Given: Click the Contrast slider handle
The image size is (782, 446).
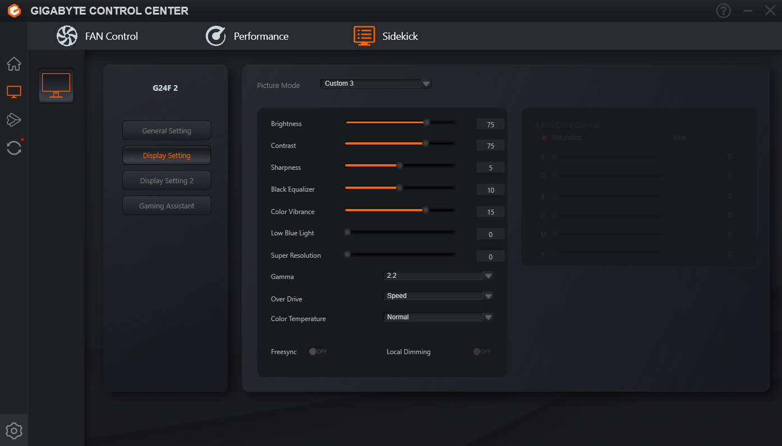Looking at the screenshot, I should pyautogui.click(x=425, y=143).
